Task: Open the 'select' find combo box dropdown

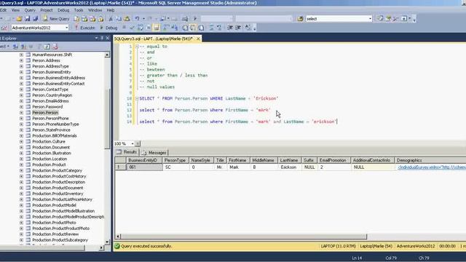Action: pyautogui.click(x=370, y=19)
